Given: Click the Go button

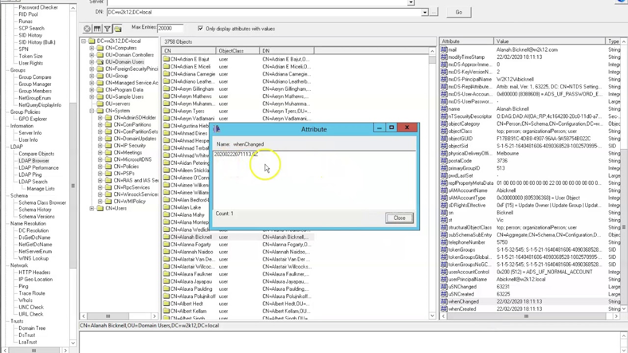Looking at the screenshot, I should tap(459, 12).
